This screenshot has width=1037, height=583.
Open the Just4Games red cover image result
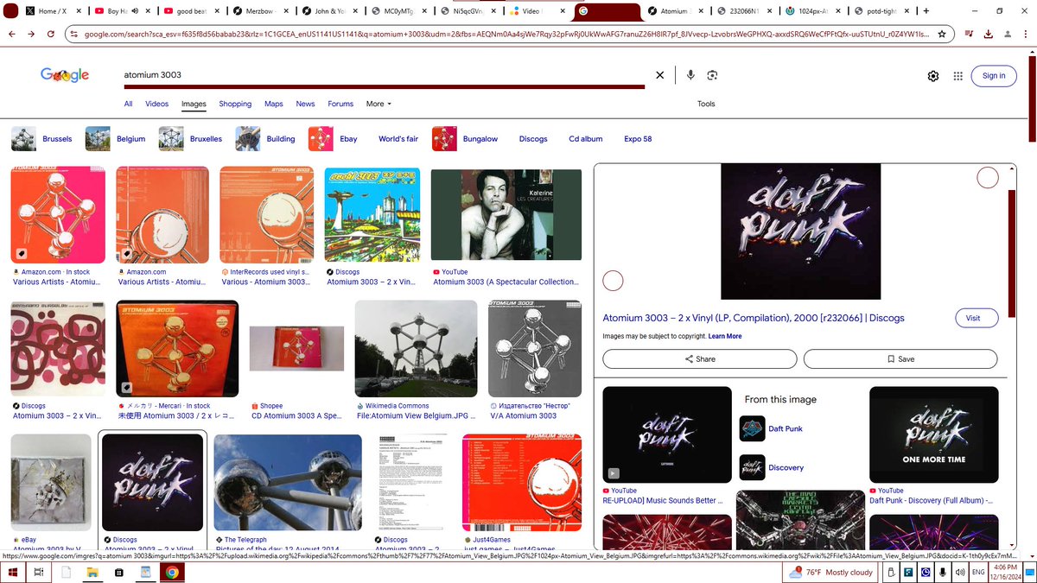tap(522, 482)
